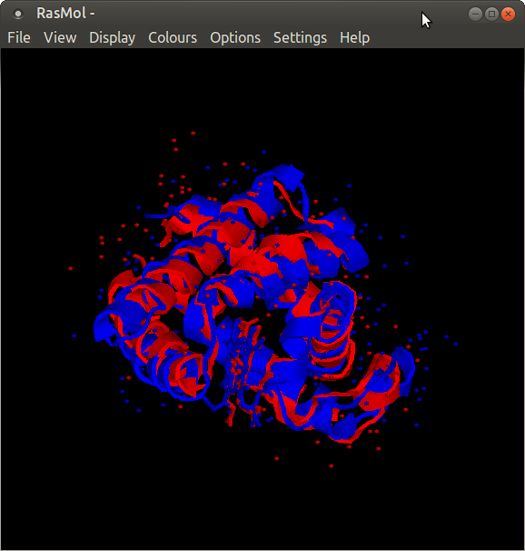525x551 pixels.
Task: Close the RasMol window
Action: click(508, 14)
